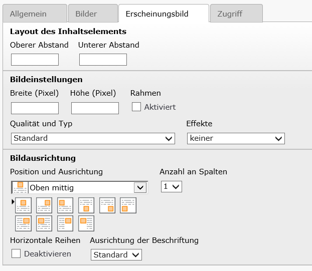The height and width of the screenshot is (271, 312).
Task: Select the 'in text, left' position icon
Action: [x=44, y=223]
